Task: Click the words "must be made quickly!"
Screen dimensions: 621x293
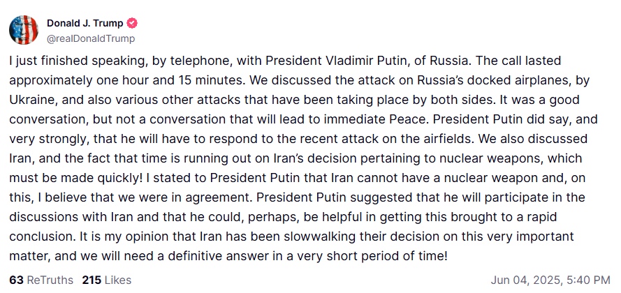Action: 61,170
